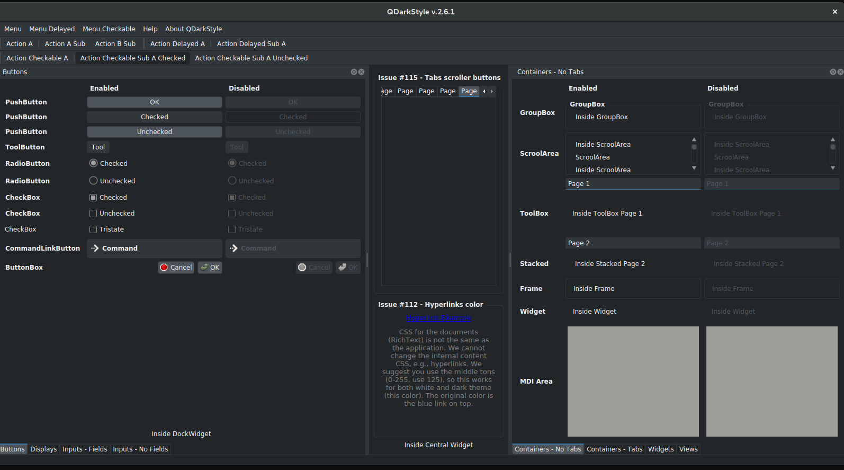Switch to the Containers - Tabs tab
This screenshot has width=844, height=470.
tap(614, 449)
